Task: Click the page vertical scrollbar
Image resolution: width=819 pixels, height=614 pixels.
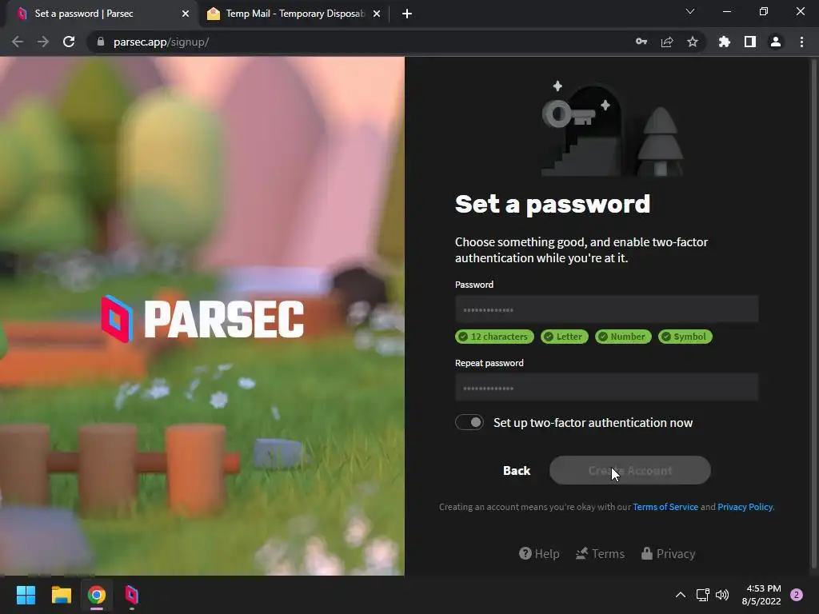Action: [x=813, y=313]
